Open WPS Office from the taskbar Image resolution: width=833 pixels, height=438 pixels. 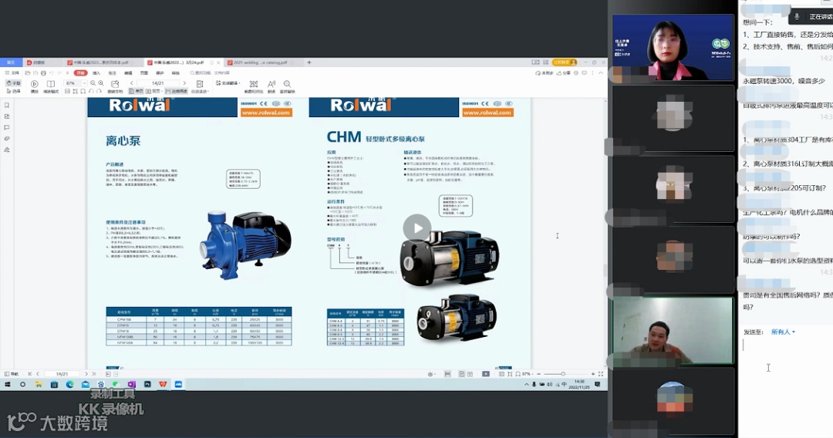tap(163, 384)
